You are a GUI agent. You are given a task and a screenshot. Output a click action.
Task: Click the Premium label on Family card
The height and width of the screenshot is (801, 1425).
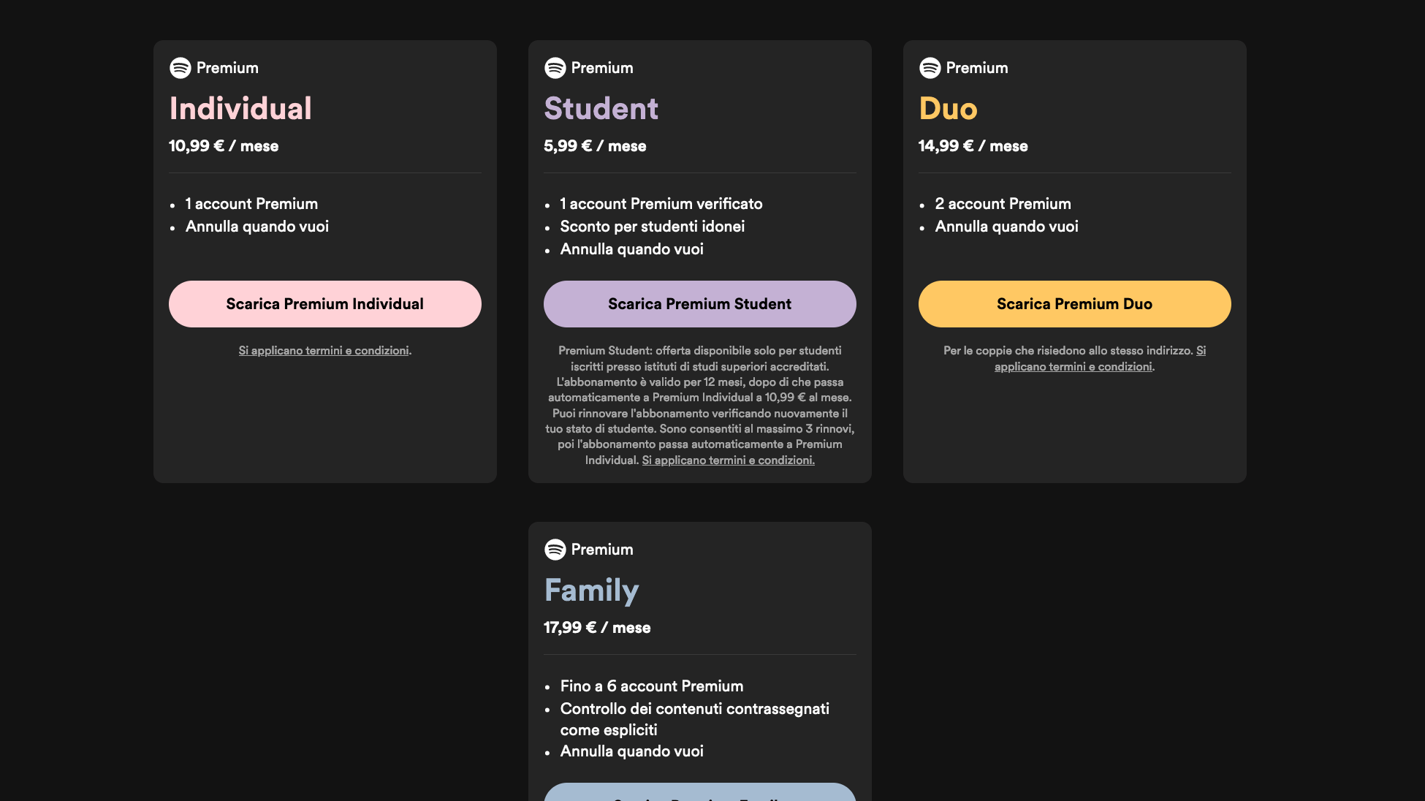[x=602, y=550]
